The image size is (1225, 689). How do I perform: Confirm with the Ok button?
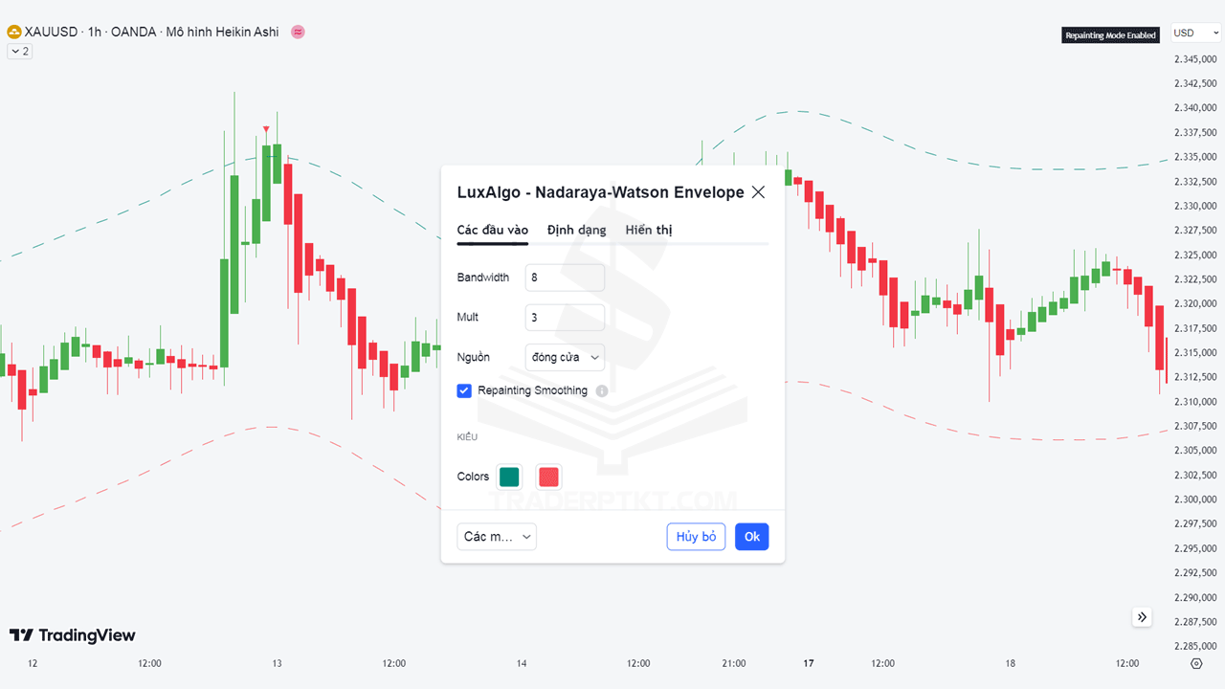tap(752, 537)
